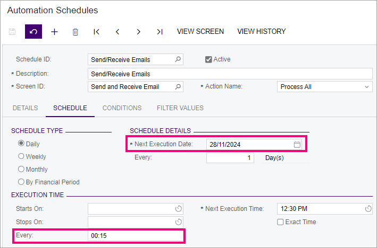Screen dimensions: 377x248
Task: Add a new schedule record
Action: click(x=54, y=32)
